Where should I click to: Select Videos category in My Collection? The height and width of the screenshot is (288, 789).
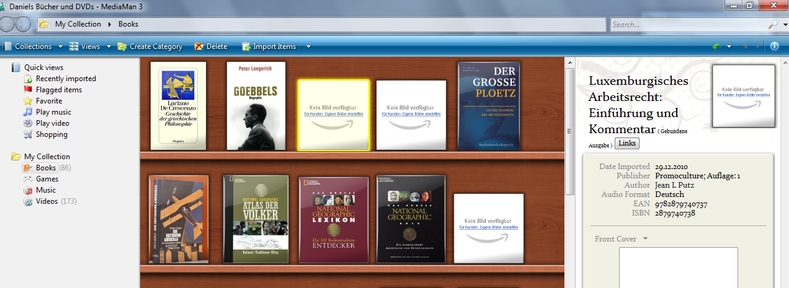click(x=47, y=201)
